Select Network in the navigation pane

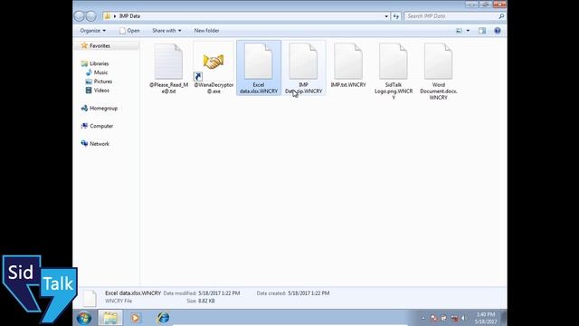coord(100,144)
